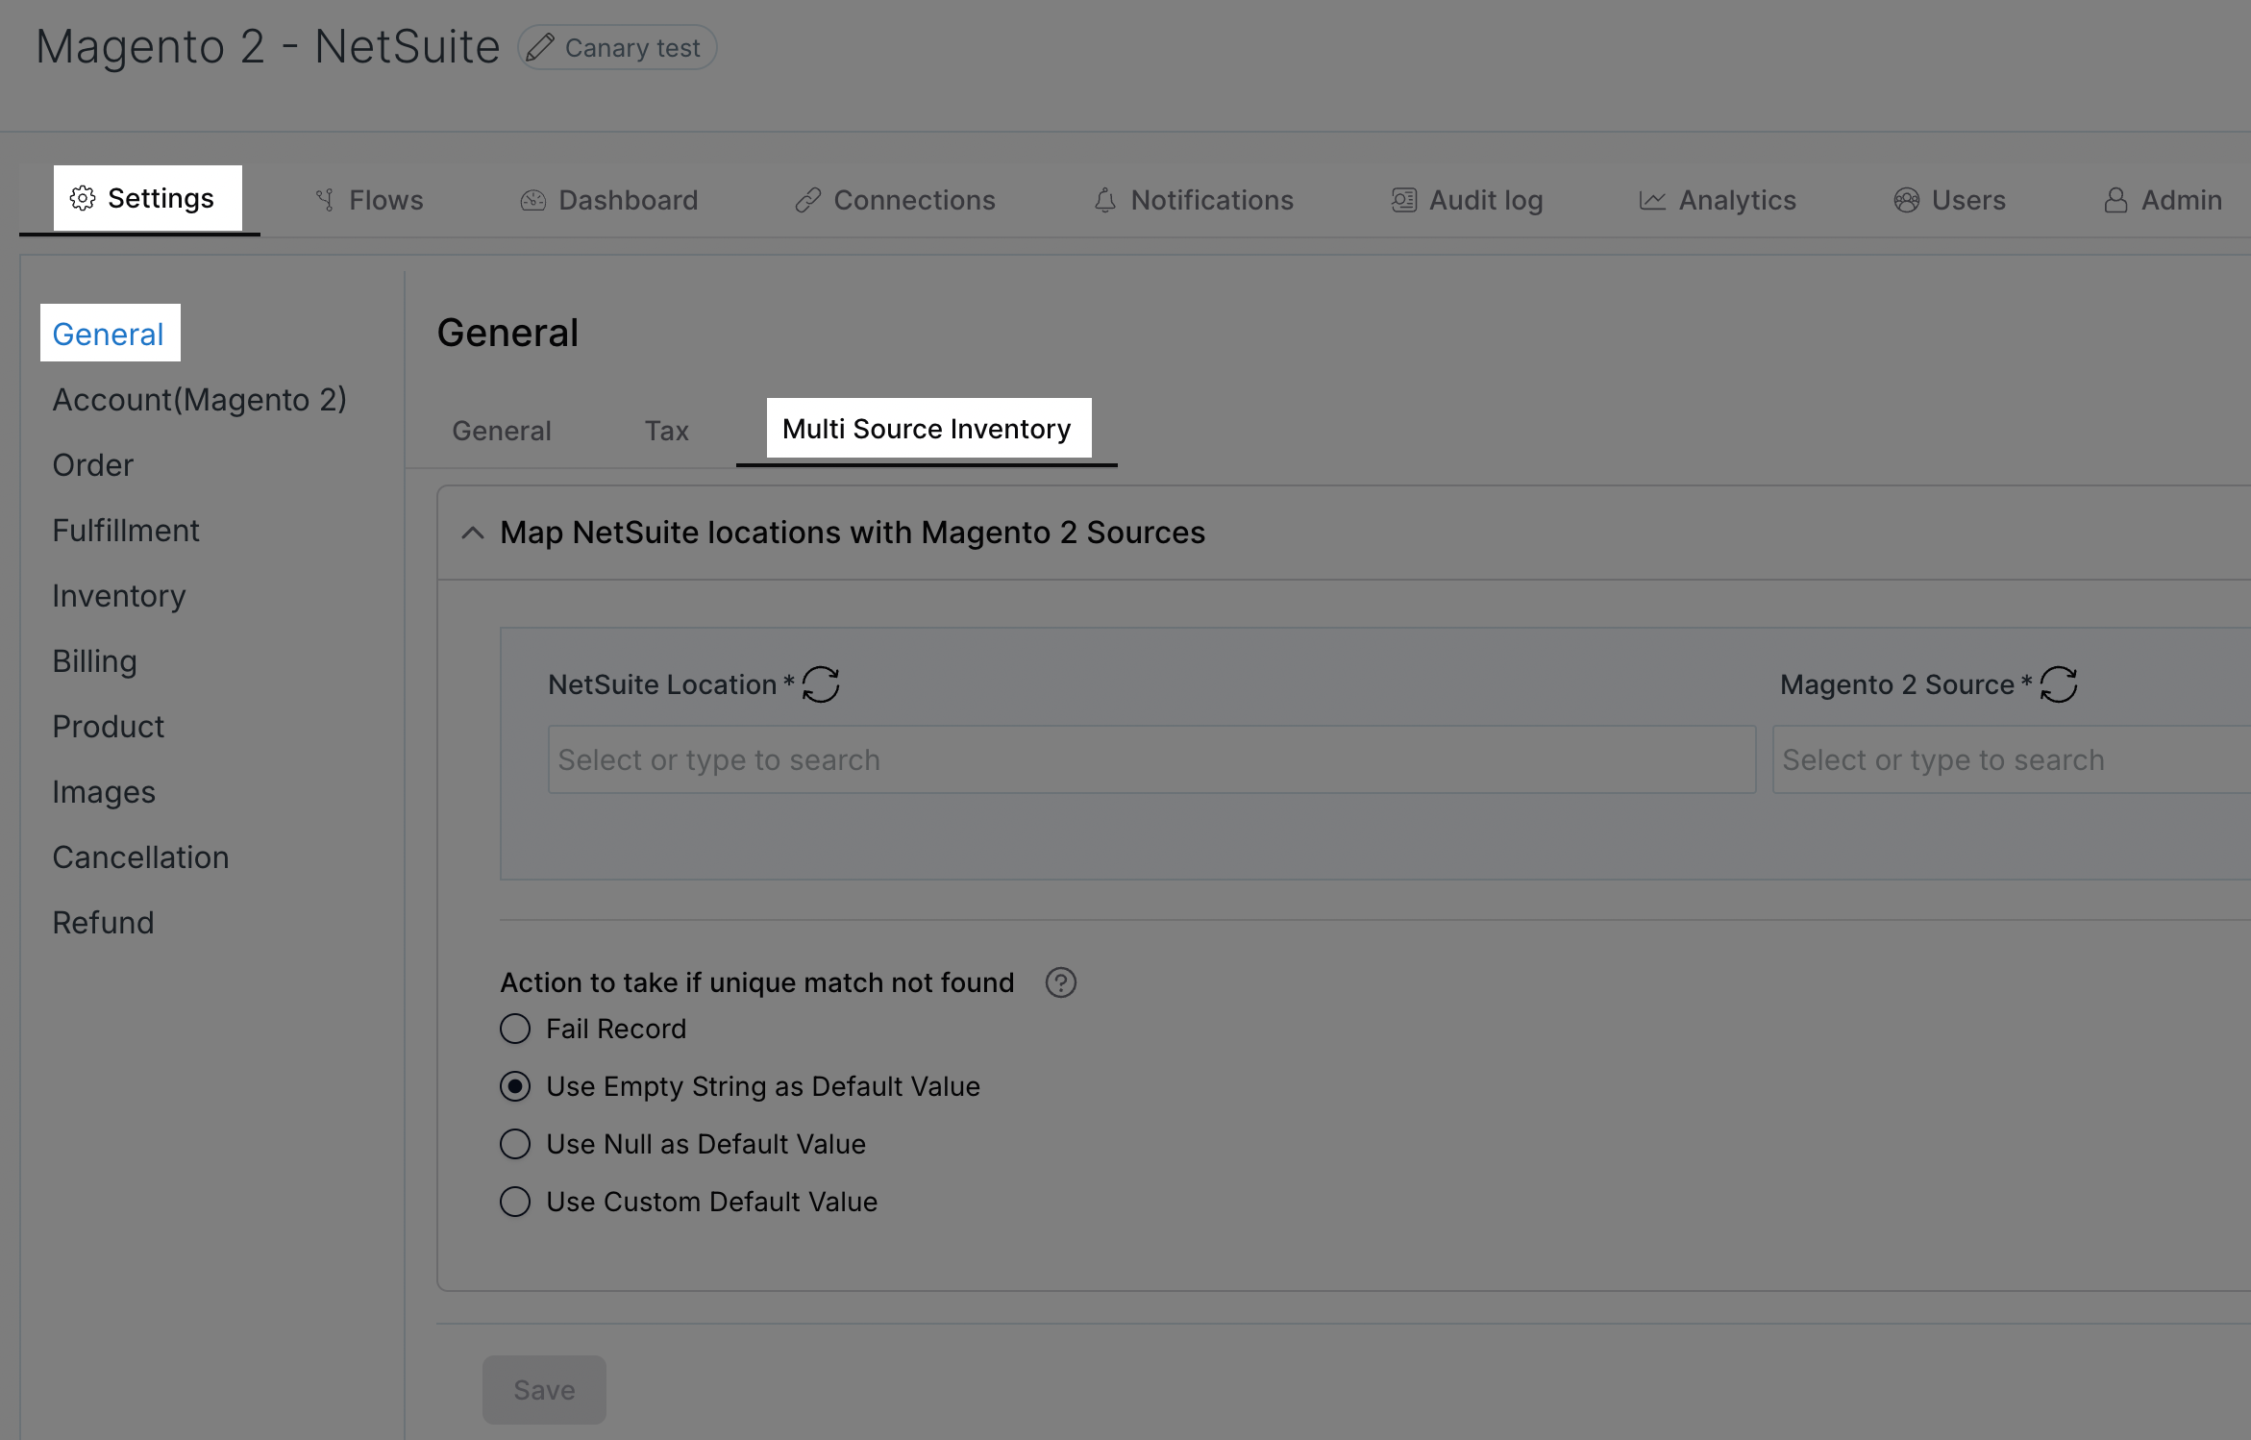Click the Action to take if unique match not found label
The height and width of the screenshot is (1440, 2251).
[x=757, y=982]
